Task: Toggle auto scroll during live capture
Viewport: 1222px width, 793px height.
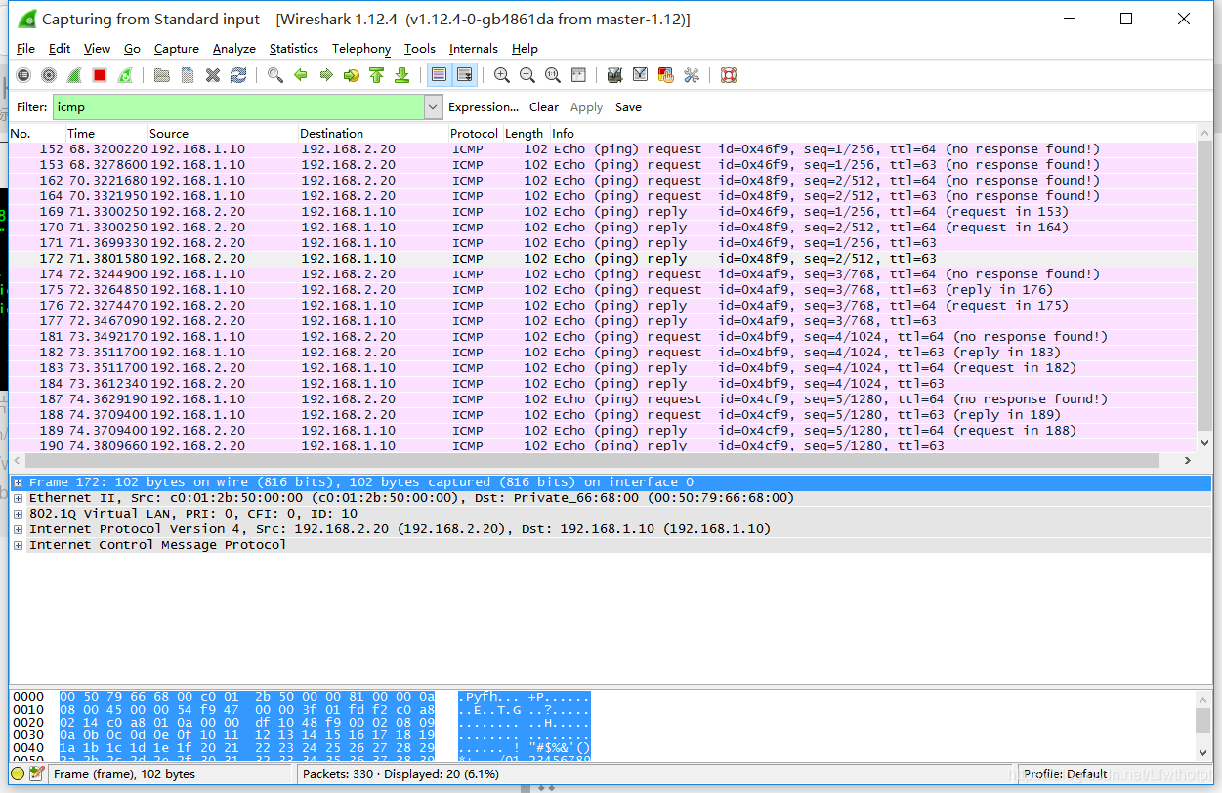Action: [x=464, y=75]
